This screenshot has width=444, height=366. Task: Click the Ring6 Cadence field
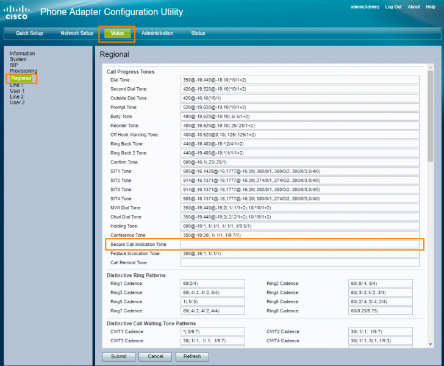coord(381,302)
